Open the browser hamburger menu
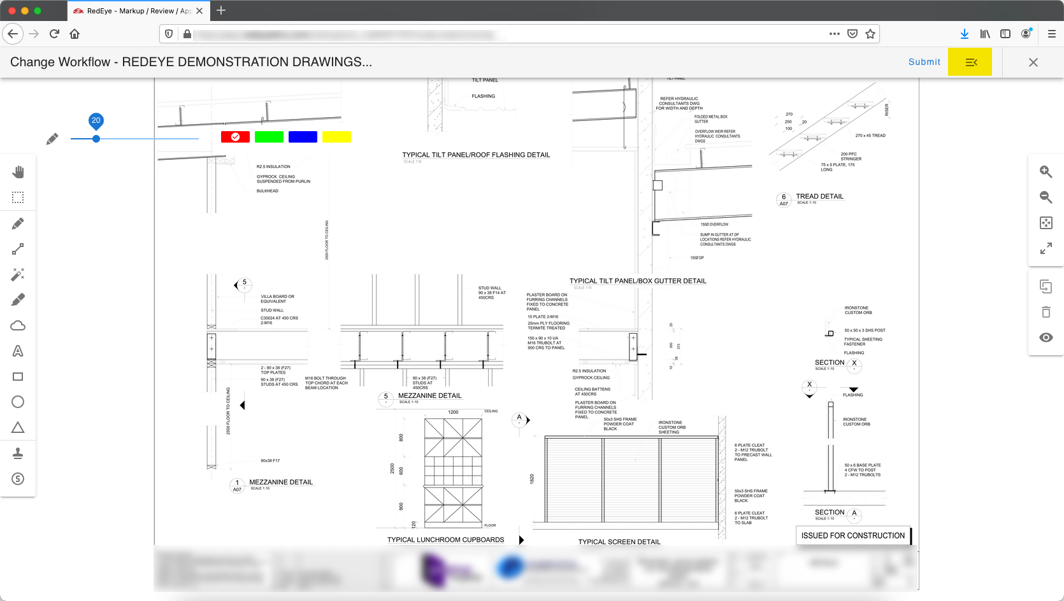Image resolution: width=1064 pixels, height=601 pixels. click(x=1051, y=34)
